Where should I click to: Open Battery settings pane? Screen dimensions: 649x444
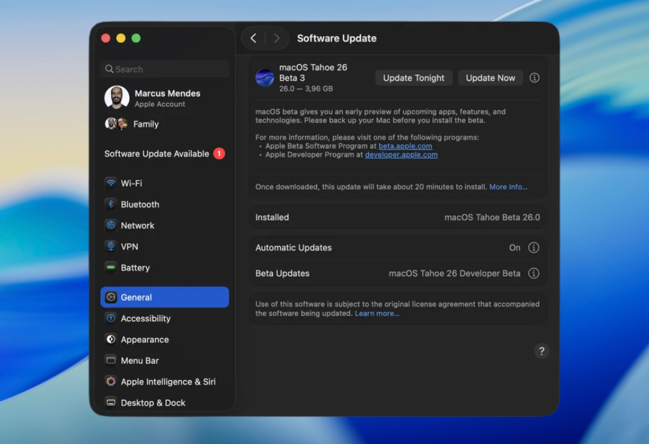point(164,267)
